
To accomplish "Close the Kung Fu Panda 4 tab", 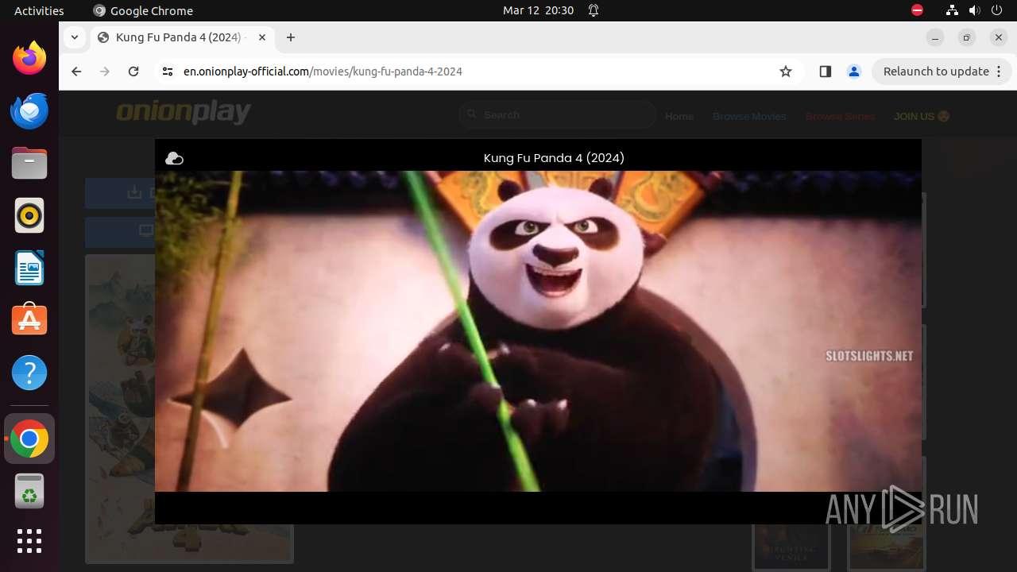I will pos(262,37).
